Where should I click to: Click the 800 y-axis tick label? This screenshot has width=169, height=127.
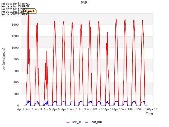[16, 59]
